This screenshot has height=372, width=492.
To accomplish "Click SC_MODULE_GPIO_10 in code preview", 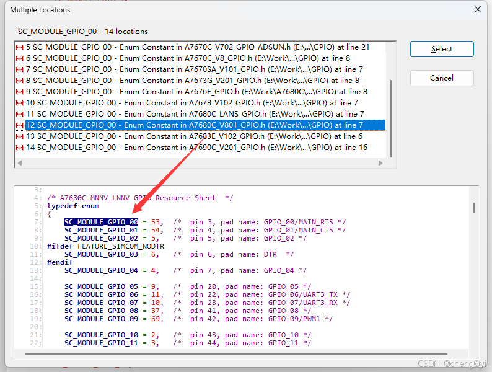I will (x=102, y=335).
